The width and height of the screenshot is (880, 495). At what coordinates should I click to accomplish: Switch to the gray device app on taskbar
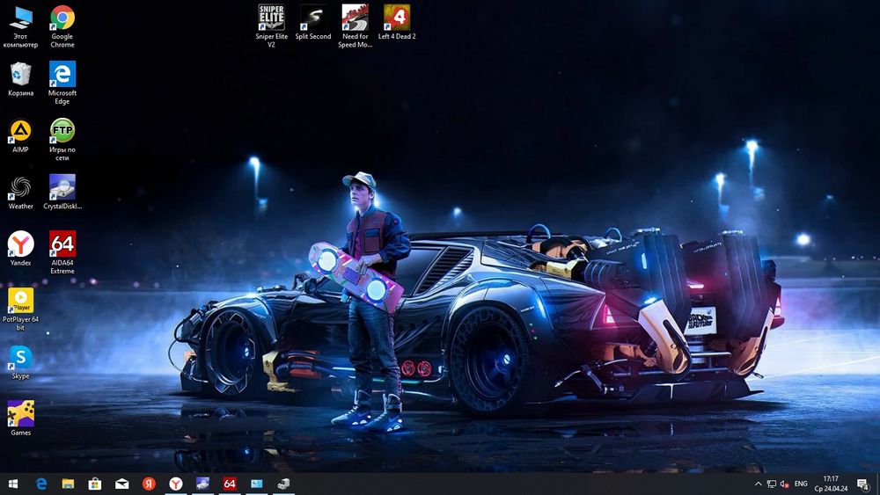pyautogui.click(x=283, y=484)
